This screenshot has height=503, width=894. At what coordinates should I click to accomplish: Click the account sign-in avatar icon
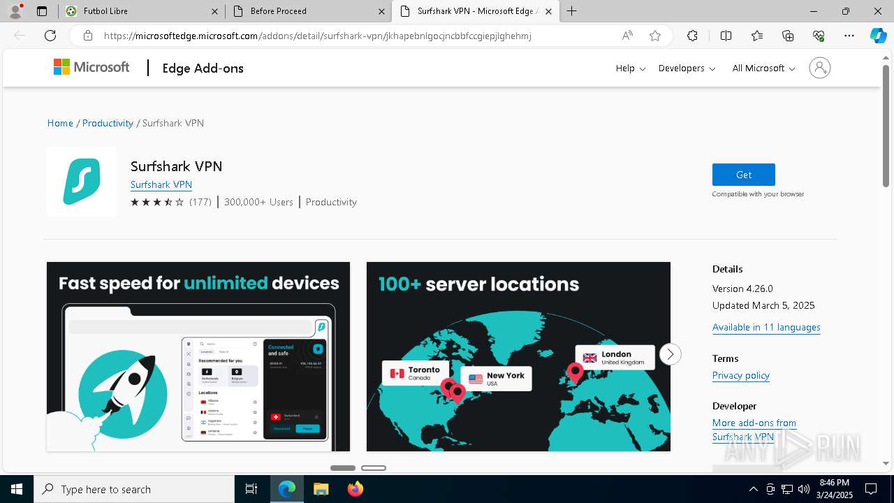point(820,68)
